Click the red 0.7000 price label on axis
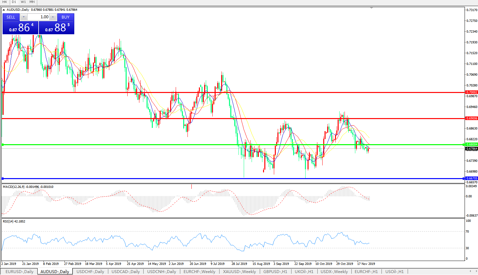The width and height of the screenshot is (478, 275). [471, 92]
